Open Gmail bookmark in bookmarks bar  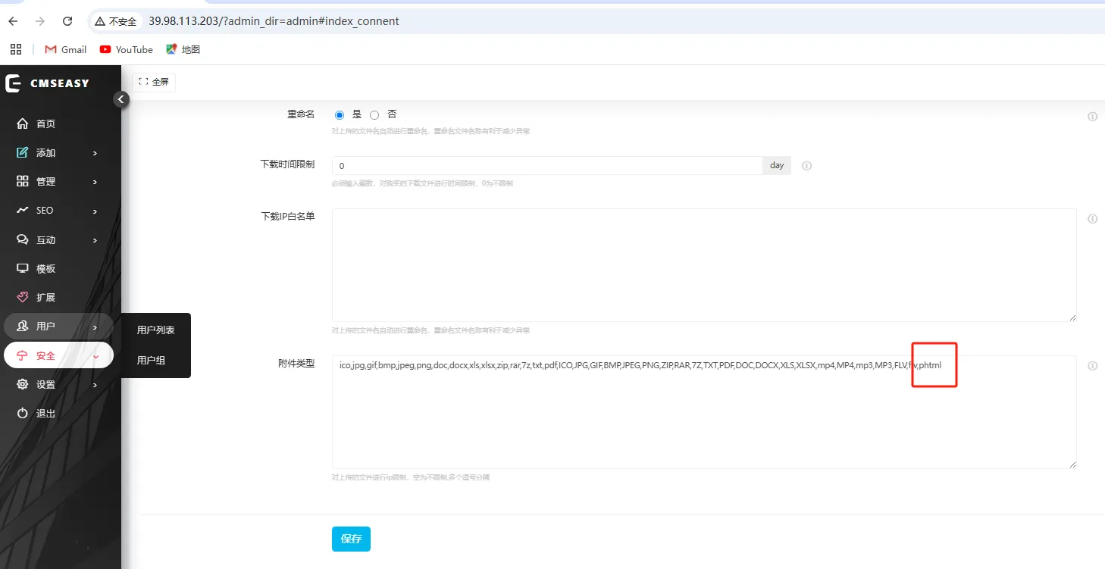pyautogui.click(x=66, y=49)
